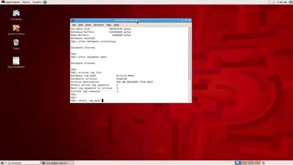Click the 'select log_mode' prompt line
This screenshot has width=293, height=165.
[87, 101]
